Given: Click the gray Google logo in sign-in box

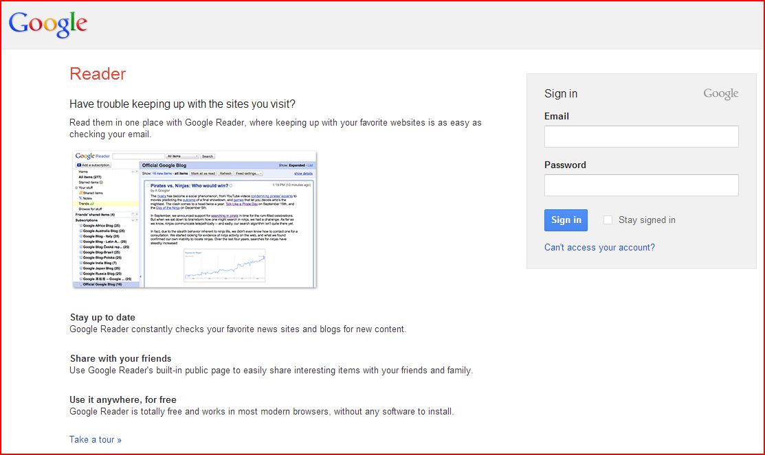Looking at the screenshot, I should tap(720, 94).
